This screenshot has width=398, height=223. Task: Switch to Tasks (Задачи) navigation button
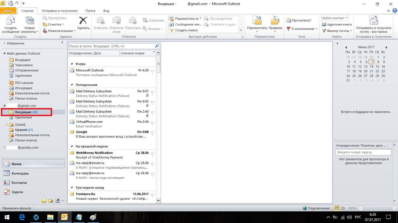(33, 192)
